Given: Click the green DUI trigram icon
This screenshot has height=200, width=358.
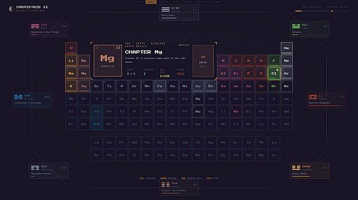Looking at the screenshot, I should (296, 26).
